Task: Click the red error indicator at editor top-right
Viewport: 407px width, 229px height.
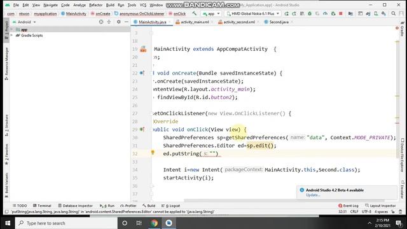Action: [397, 28]
